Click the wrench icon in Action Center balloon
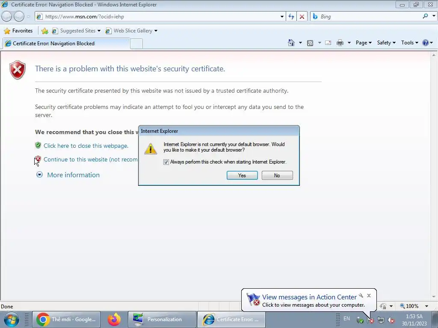The height and width of the screenshot is (328, 438). 361,296
